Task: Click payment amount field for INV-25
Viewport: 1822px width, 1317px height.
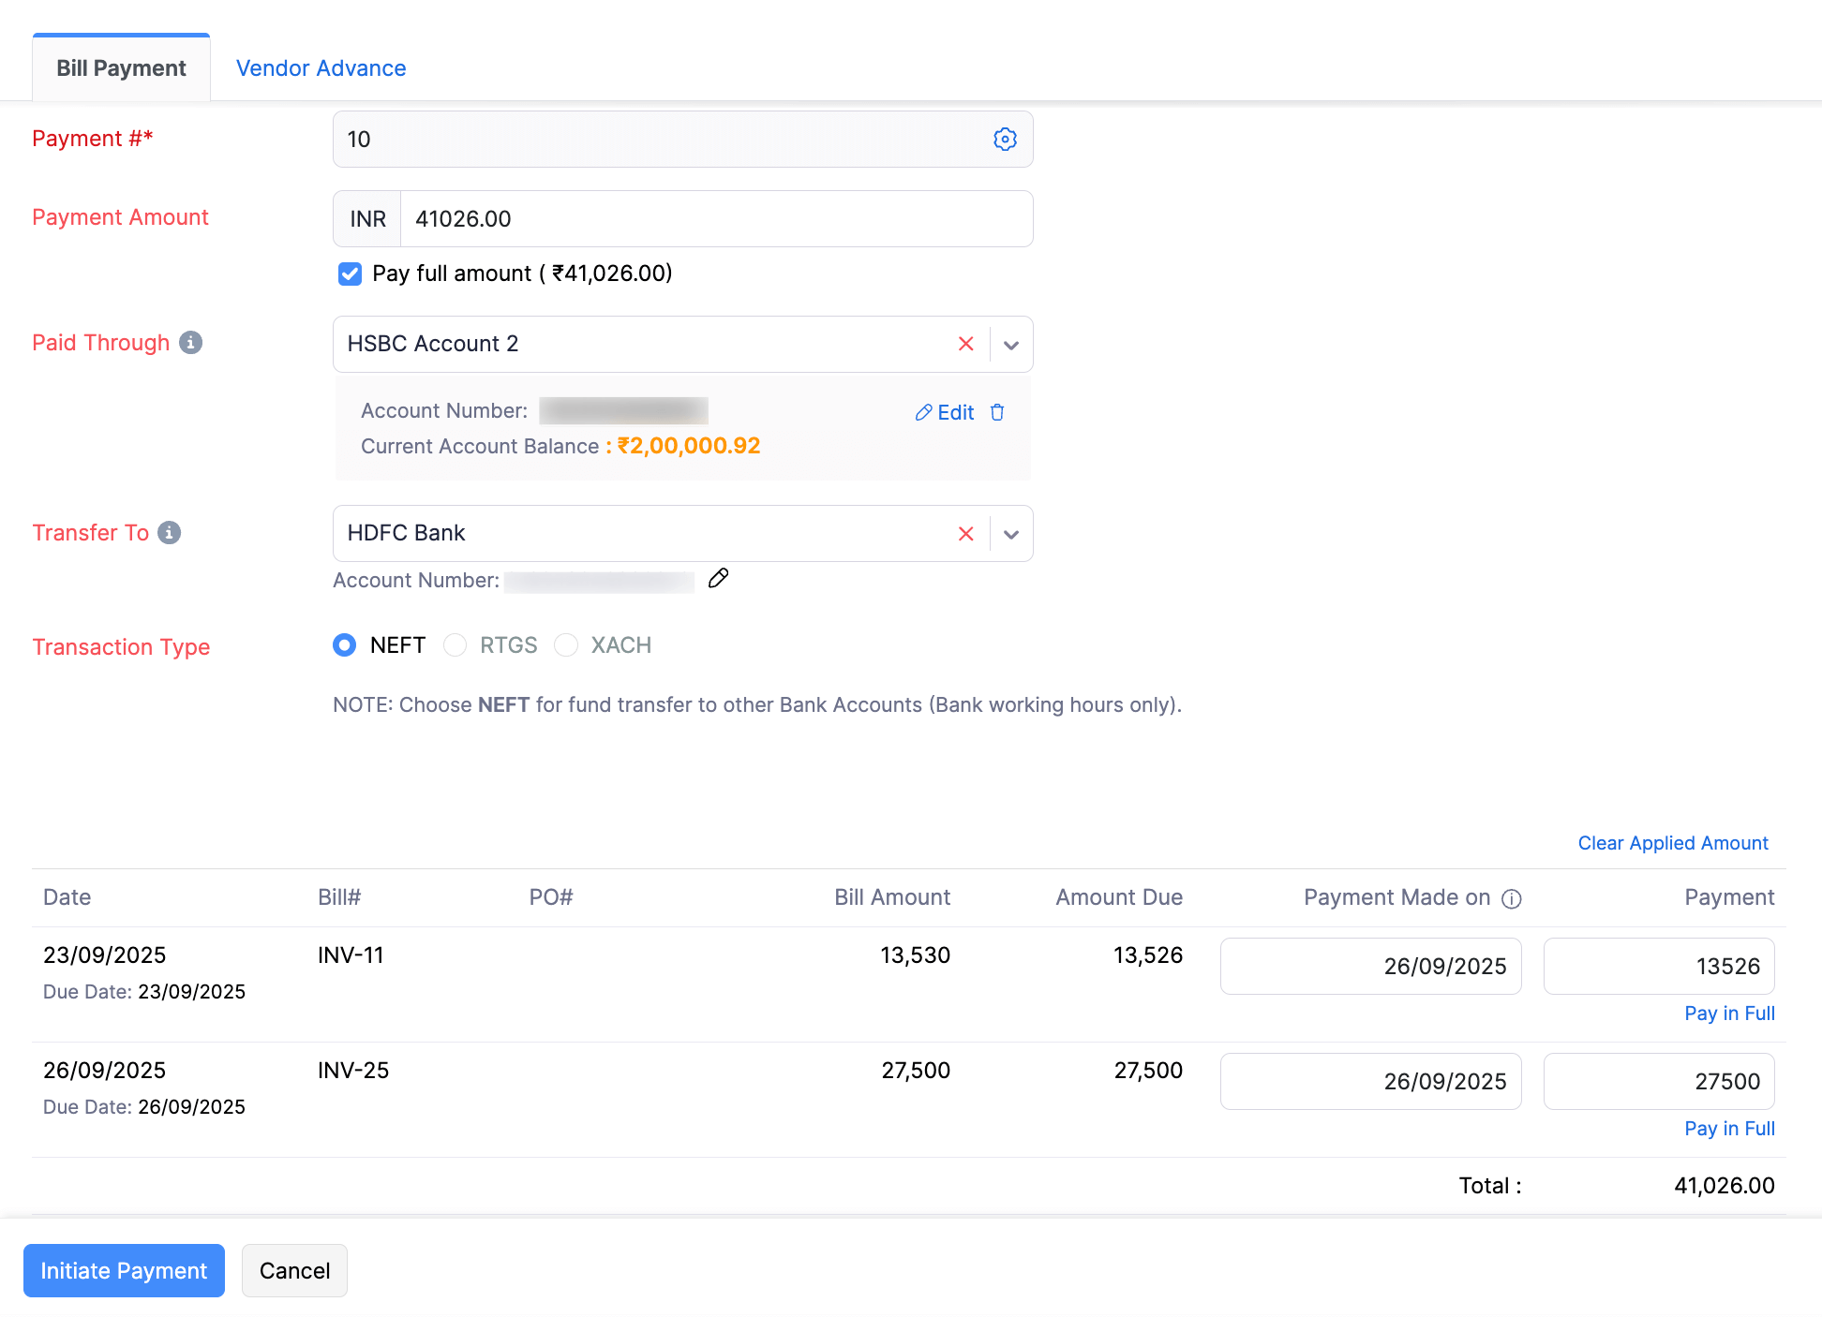Action: tap(1658, 1081)
